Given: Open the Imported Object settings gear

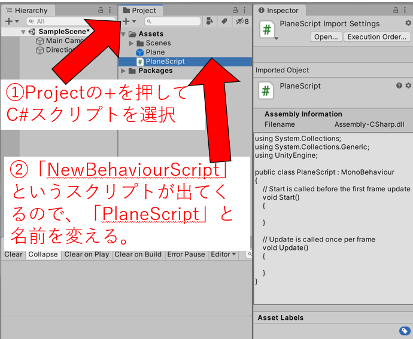Looking at the screenshot, I should tap(408, 85).
